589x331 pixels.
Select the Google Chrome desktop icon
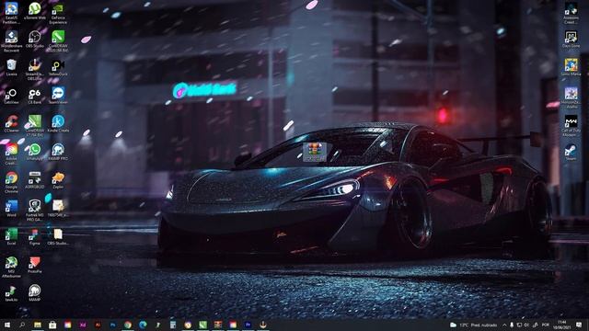coord(11,182)
